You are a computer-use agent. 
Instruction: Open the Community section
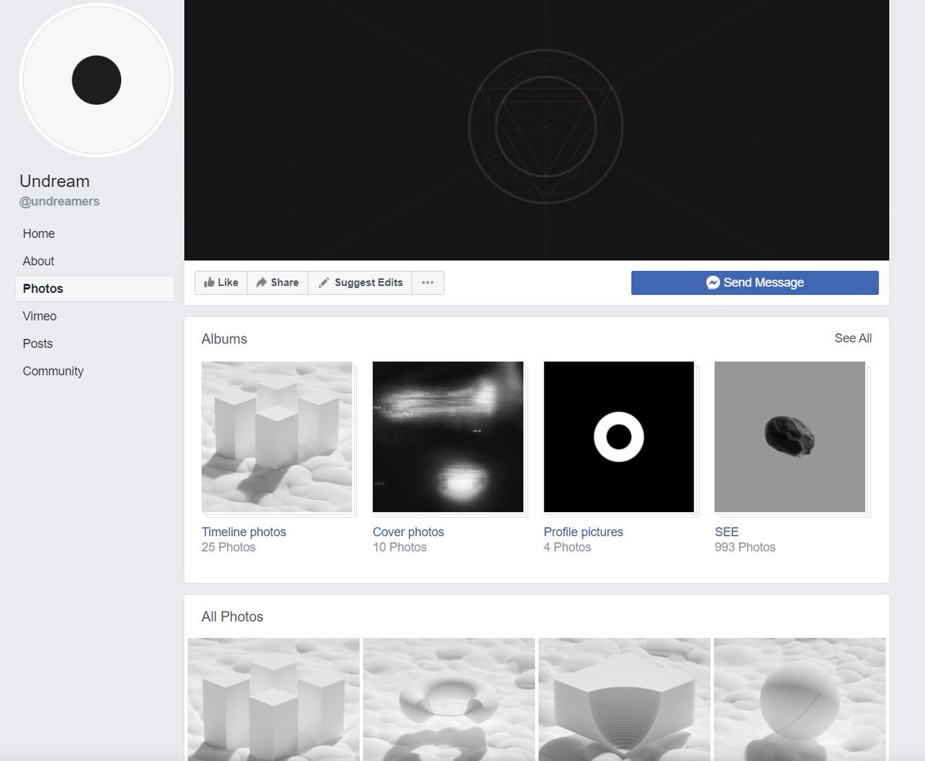53,371
